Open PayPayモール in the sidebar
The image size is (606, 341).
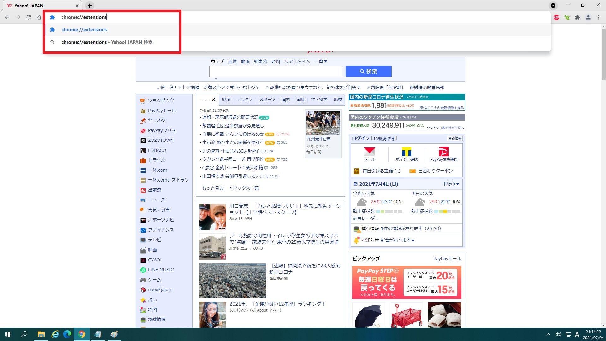(x=162, y=111)
